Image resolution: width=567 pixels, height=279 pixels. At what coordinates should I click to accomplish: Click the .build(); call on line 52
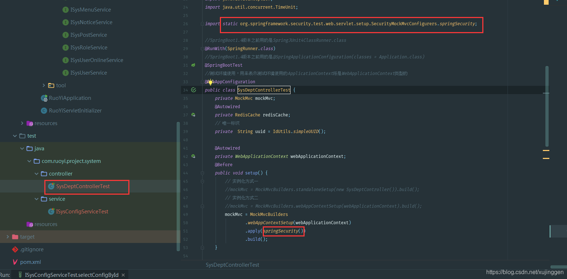(257, 239)
